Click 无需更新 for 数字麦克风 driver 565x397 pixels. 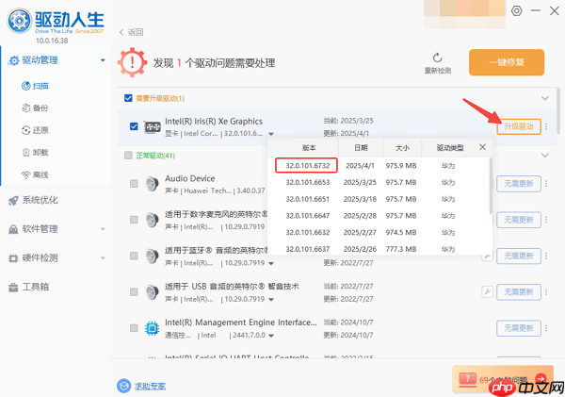[x=519, y=220]
